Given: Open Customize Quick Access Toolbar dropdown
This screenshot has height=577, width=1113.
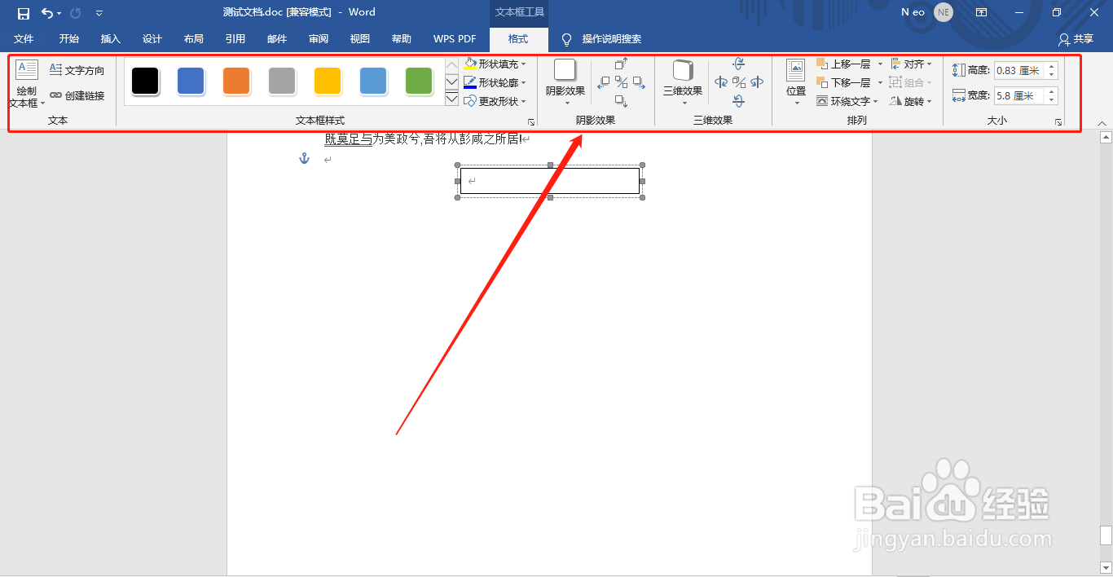Looking at the screenshot, I should click(x=99, y=13).
